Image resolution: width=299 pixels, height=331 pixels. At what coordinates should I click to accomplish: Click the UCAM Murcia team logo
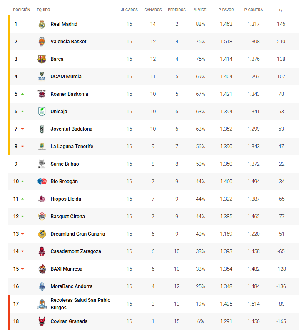(x=42, y=77)
